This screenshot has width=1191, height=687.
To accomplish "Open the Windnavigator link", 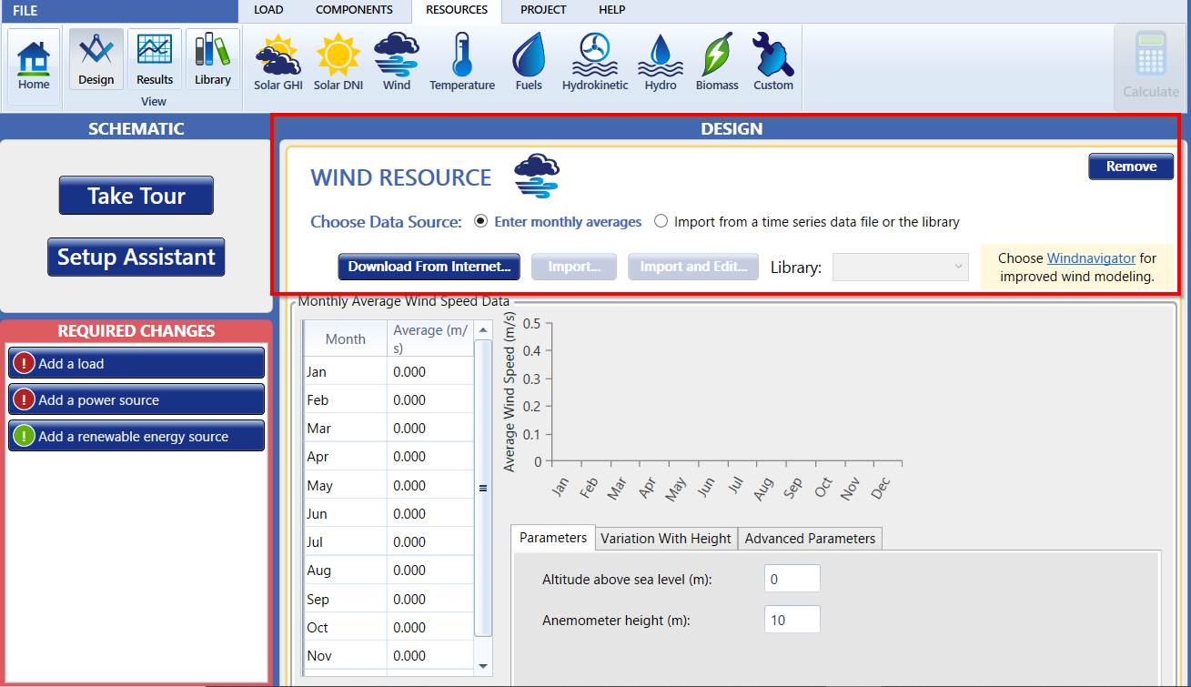I will pyautogui.click(x=1091, y=258).
